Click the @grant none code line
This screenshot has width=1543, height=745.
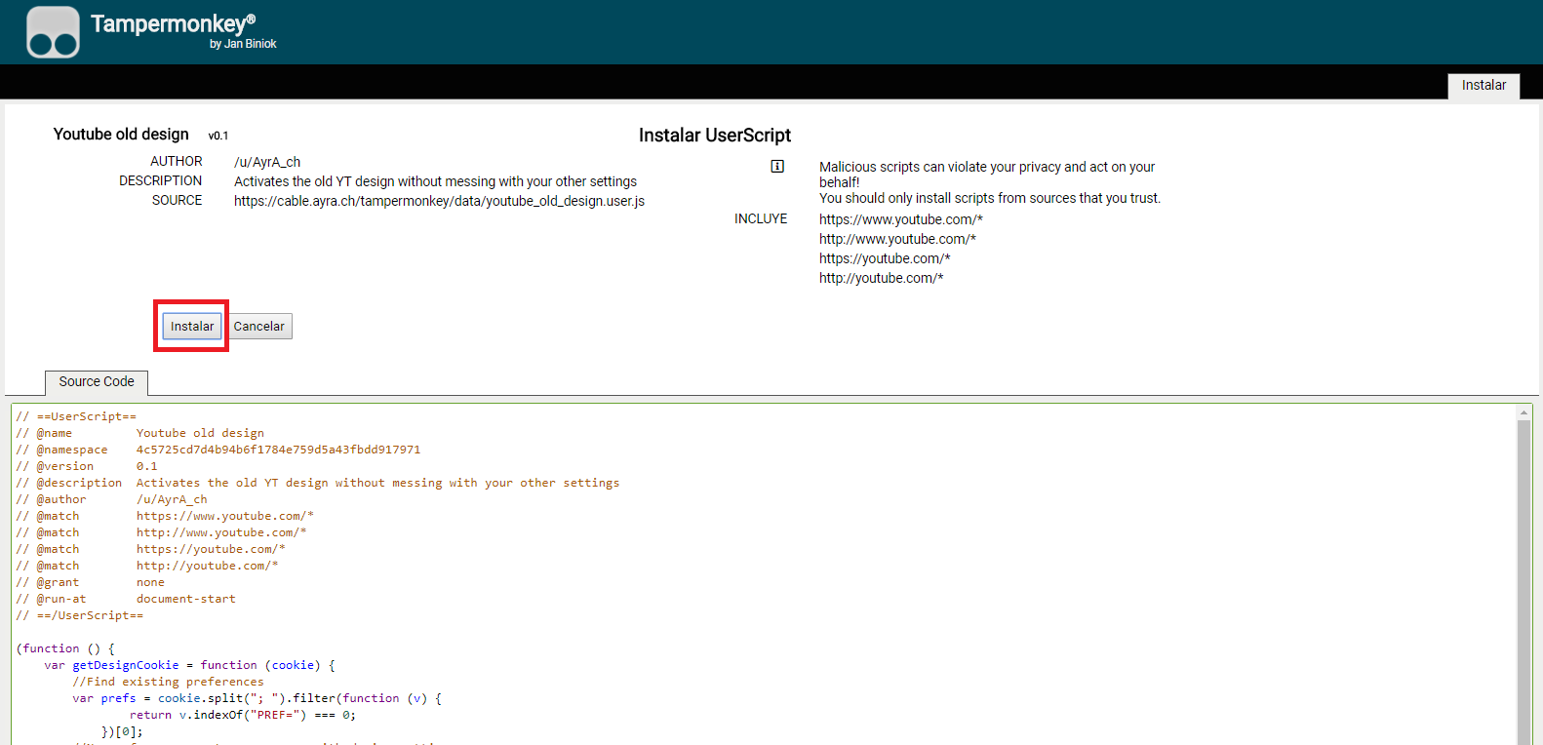(x=91, y=582)
